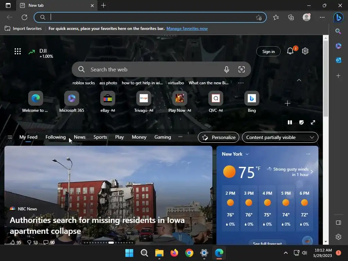
Task: Show more recent searches ellipsis
Action: point(241,83)
